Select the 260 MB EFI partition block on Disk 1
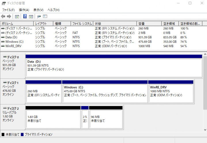 (43, 92)
